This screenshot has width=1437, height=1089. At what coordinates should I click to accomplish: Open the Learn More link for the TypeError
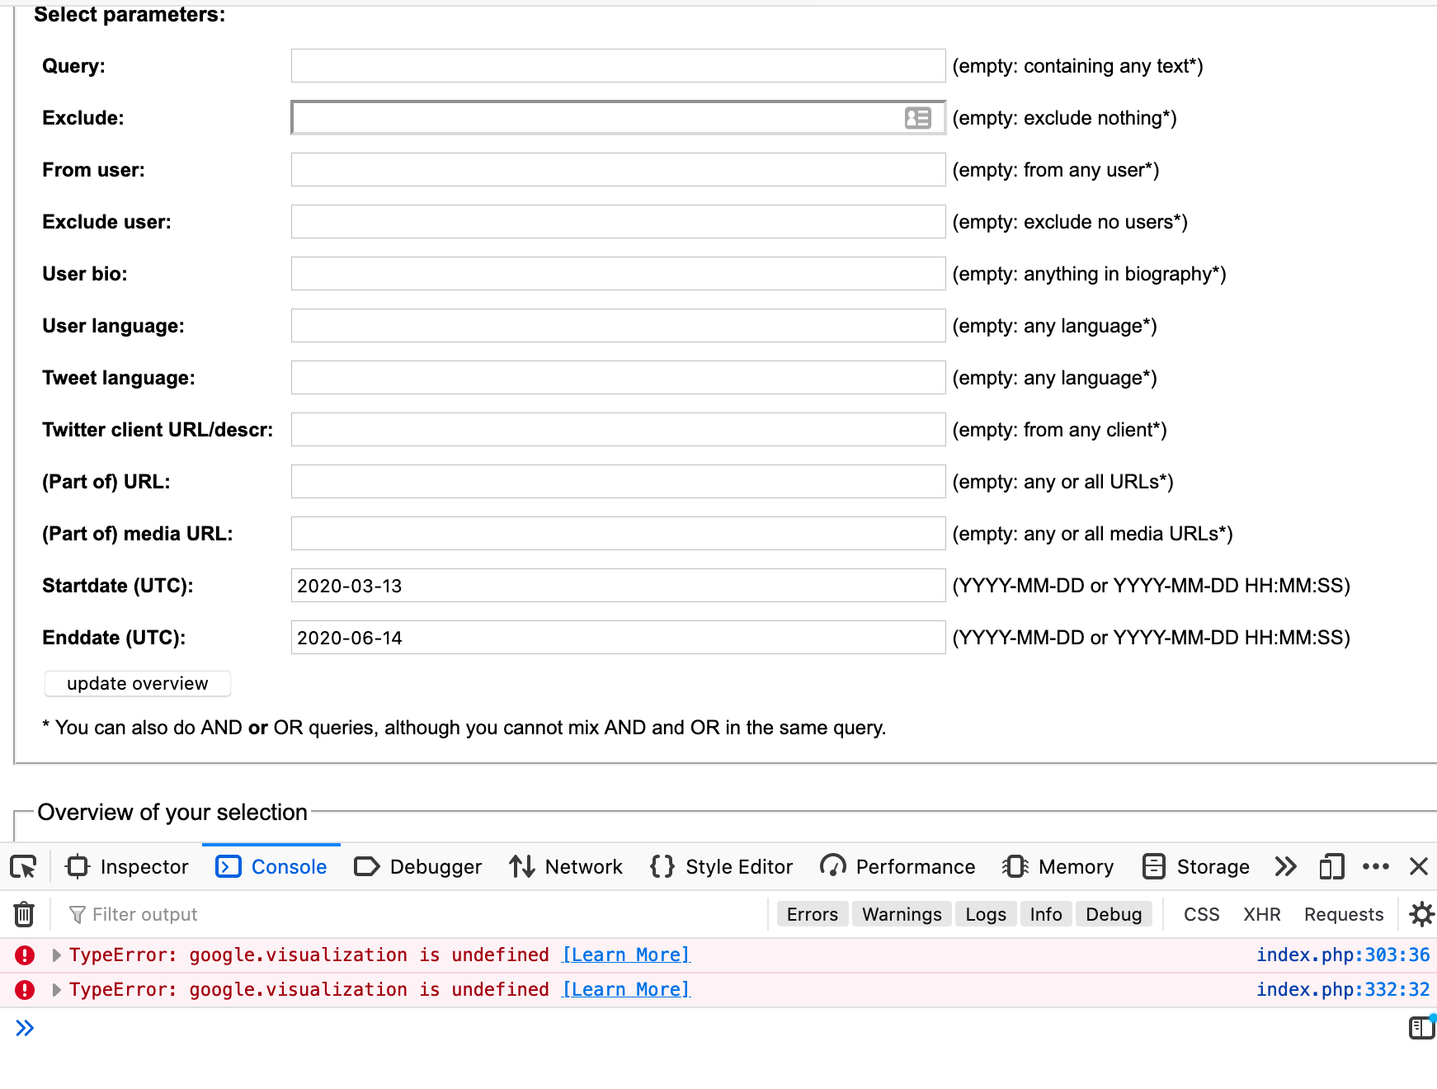625,955
